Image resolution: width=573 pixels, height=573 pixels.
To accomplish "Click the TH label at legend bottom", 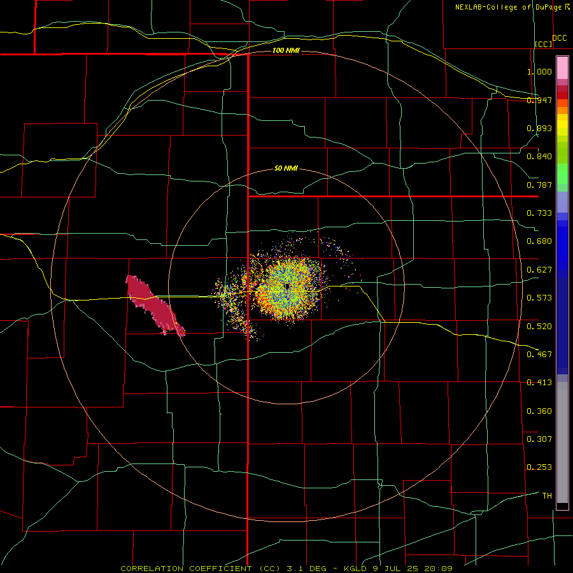I will tap(547, 495).
